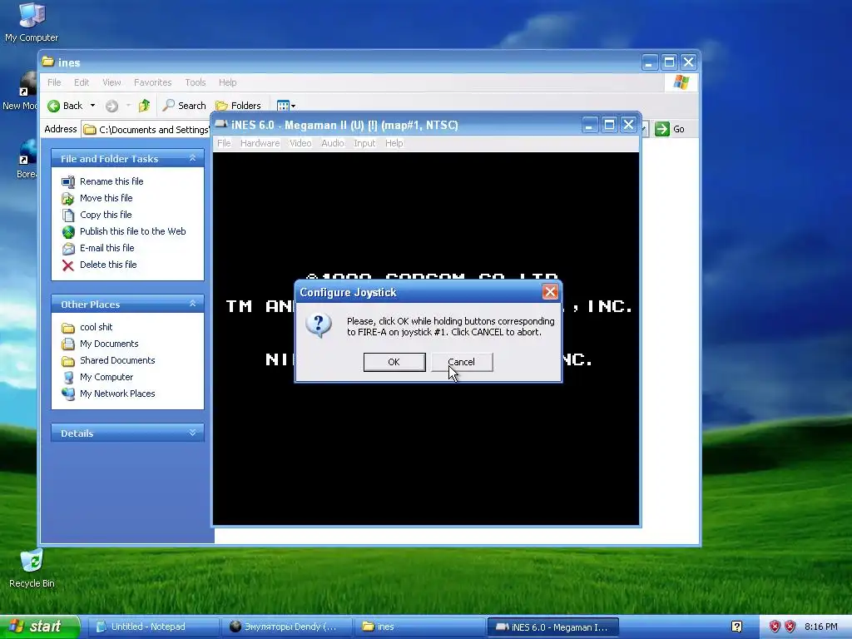Viewport: 852px width, 639px height.
Task: Go up one folder level
Action: 144,106
